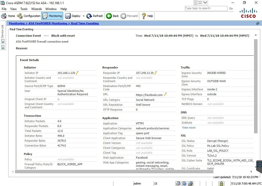
Task: Click the partial icon at right edge
Action: point(259,165)
